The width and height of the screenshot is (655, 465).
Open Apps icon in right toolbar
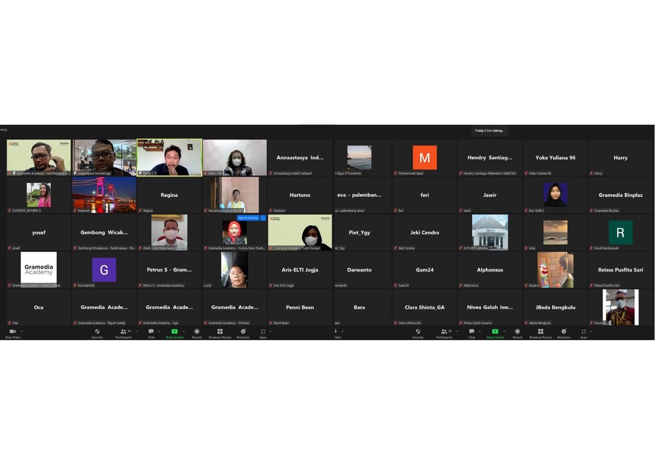tap(583, 332)
